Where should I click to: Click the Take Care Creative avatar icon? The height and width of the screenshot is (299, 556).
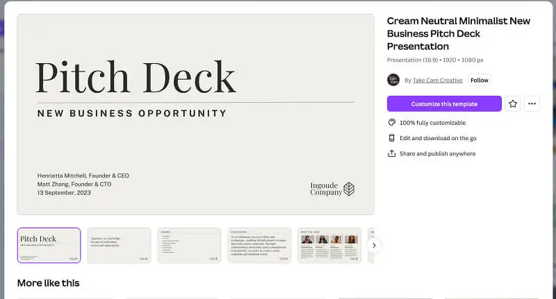[x=393, y=80]
